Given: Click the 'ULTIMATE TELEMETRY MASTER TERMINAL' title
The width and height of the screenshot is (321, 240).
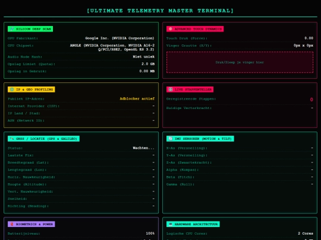Looking at the screenshot, I should (160, 11).
